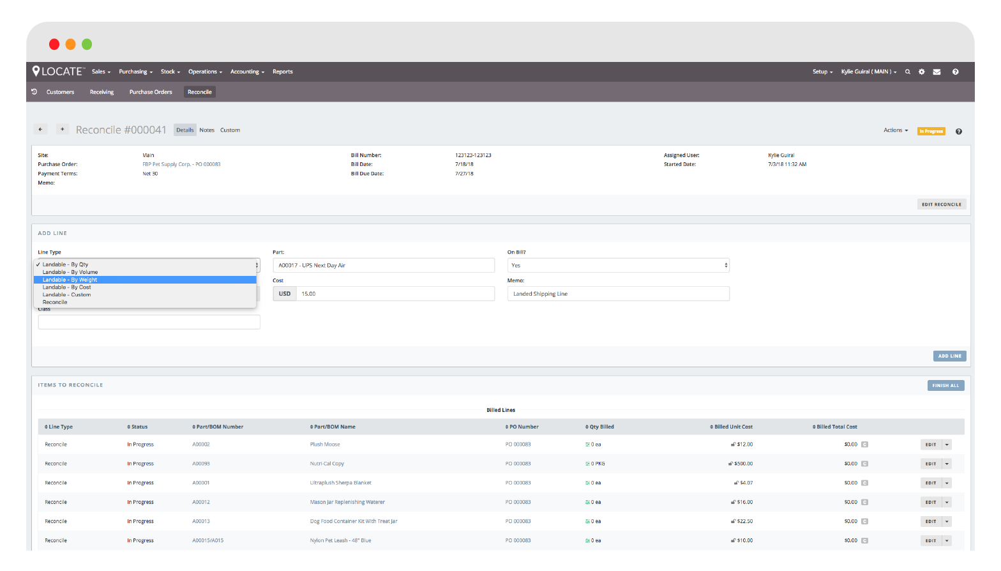
Task: Click qty icon in Dog Food Container row
Action: (x=587, y=521)
